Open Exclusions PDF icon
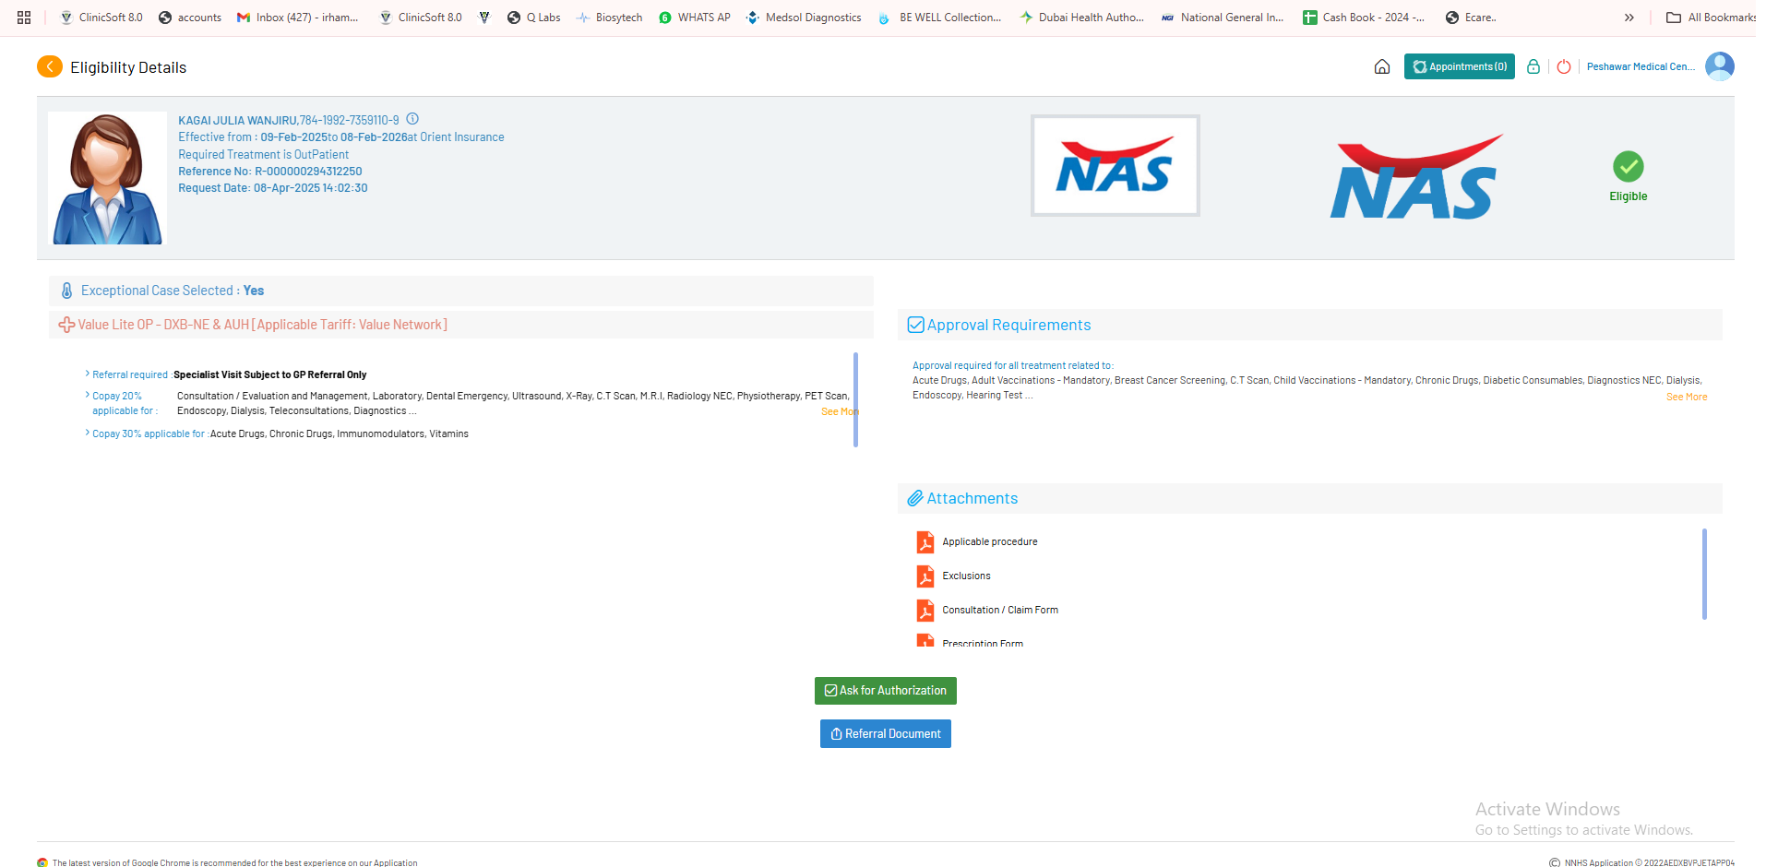The image size is (1766, 867). (925, 576)
